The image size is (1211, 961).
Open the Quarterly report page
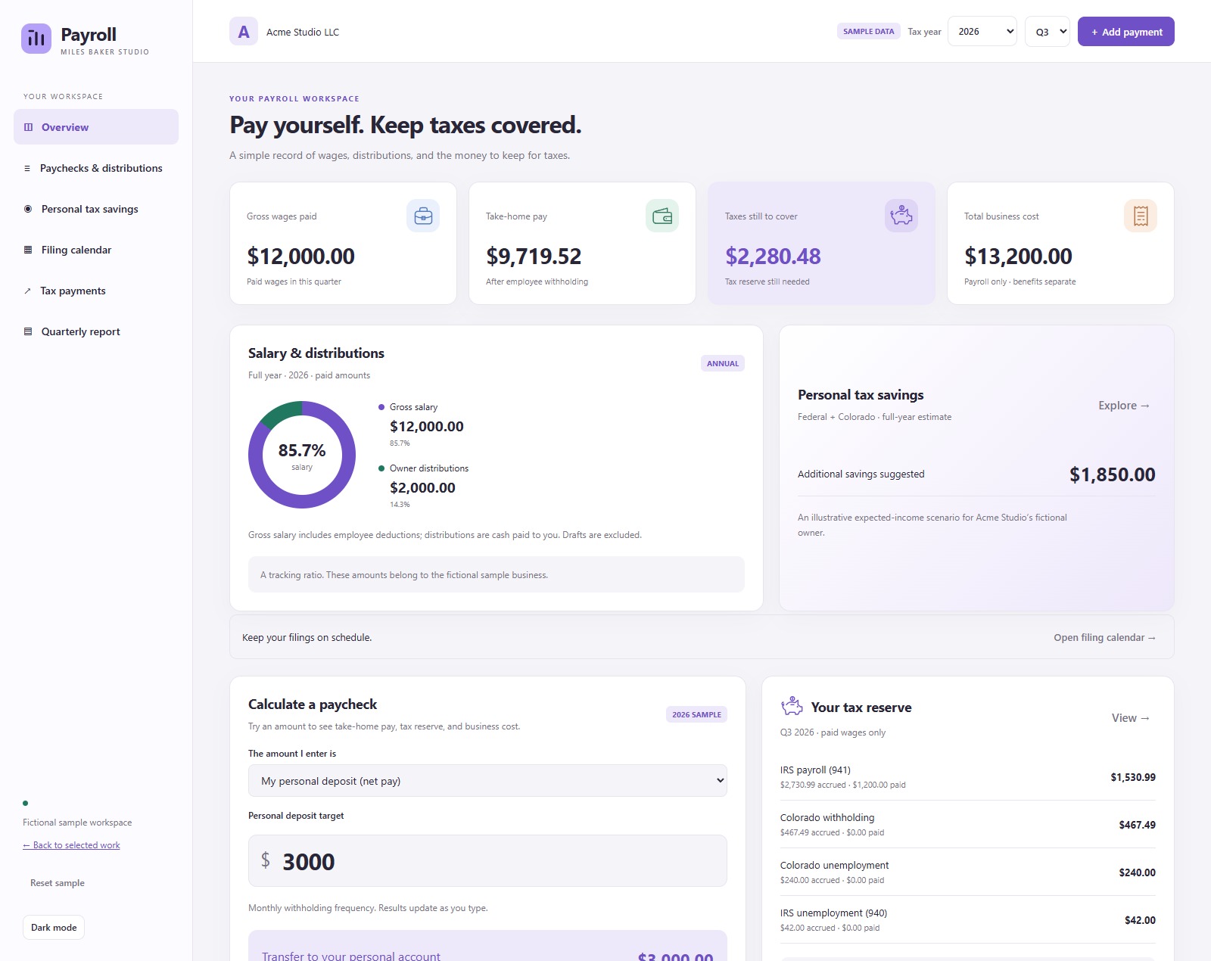click(x=96, y=331)
